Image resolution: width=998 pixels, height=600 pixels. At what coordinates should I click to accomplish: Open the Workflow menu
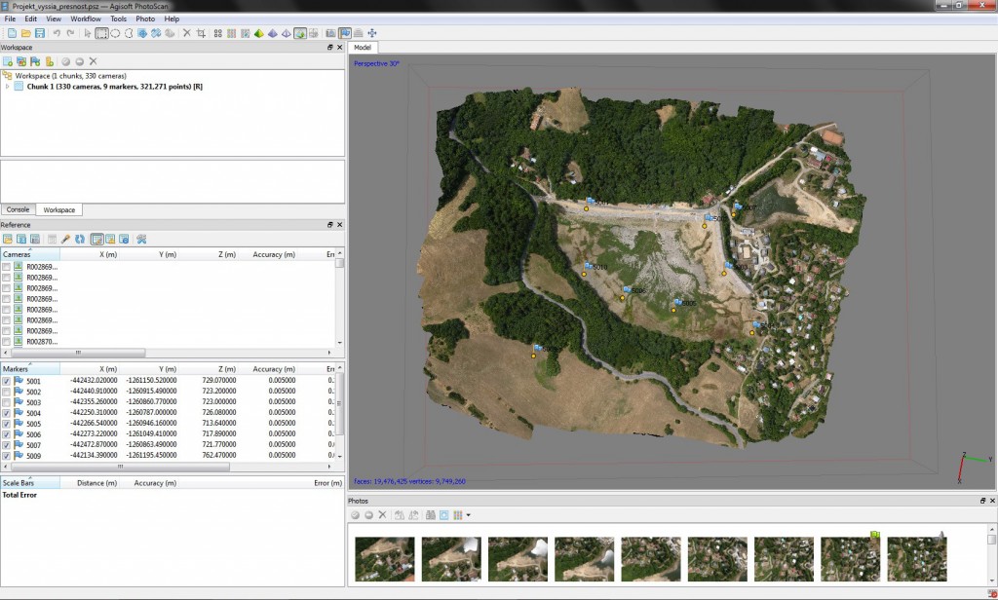tap(86, 19)
